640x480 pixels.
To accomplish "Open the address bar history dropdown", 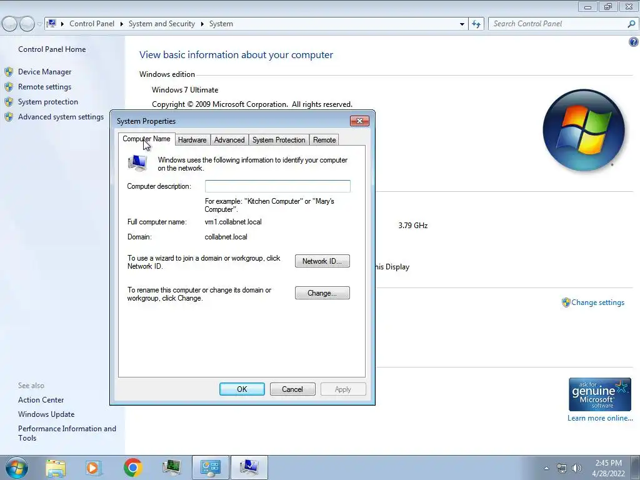I will click(x=462, y=24).
